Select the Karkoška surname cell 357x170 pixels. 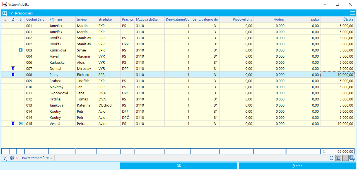click(x=62, y=62)
